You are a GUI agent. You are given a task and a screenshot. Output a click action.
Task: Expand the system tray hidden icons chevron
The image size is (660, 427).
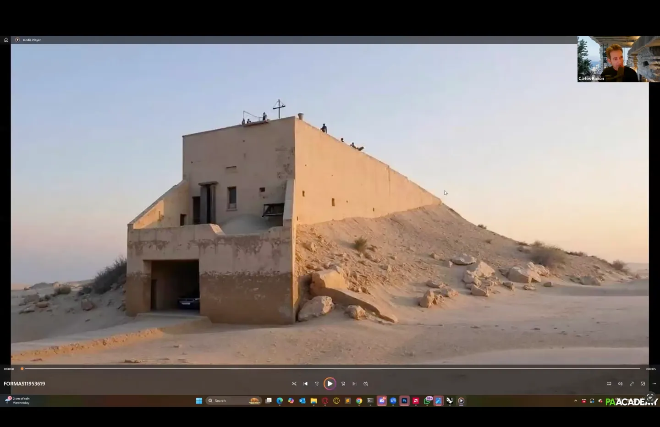pos(576,401)
